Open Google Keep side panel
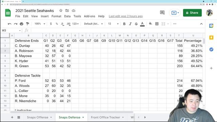 coord(211,38)
